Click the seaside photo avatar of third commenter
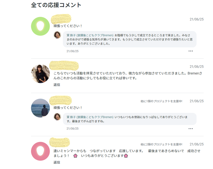The width and height of the screenshot is (213, 169). (41, 108)
